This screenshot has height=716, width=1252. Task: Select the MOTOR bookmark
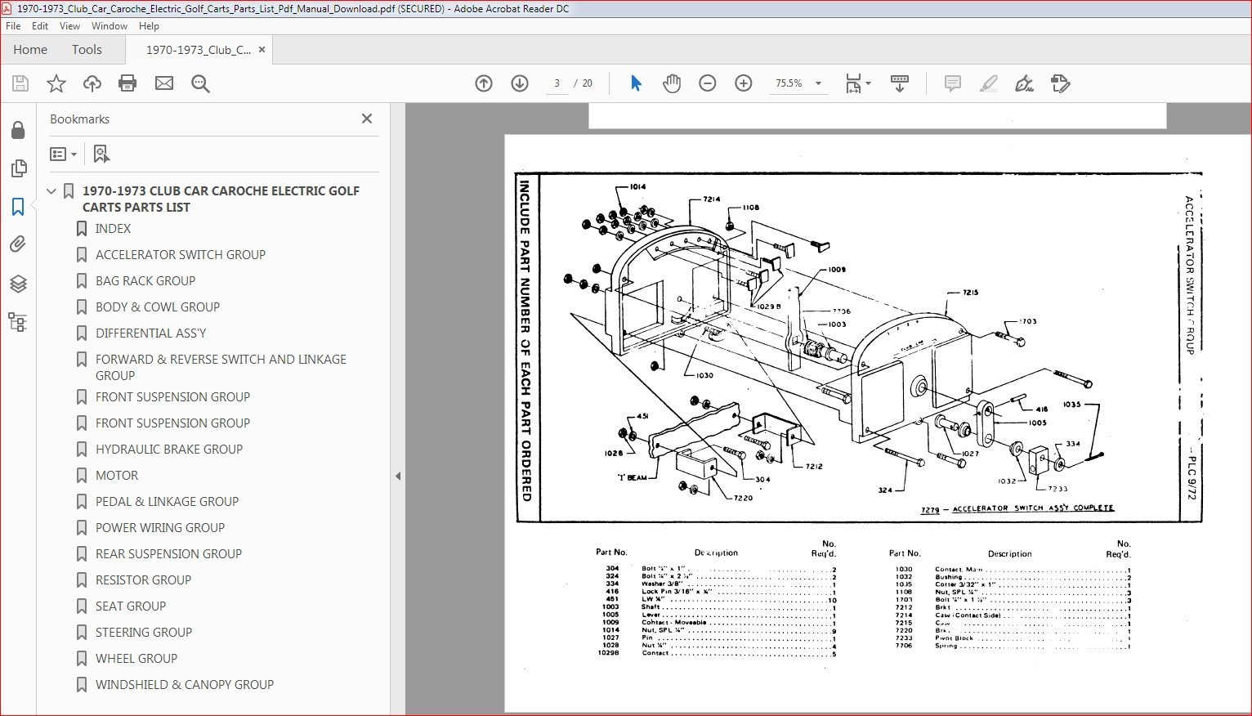(x=117, y=476)
